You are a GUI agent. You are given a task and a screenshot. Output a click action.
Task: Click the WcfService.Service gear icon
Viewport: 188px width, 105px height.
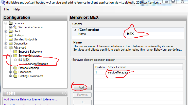click(x=15, y=27)
